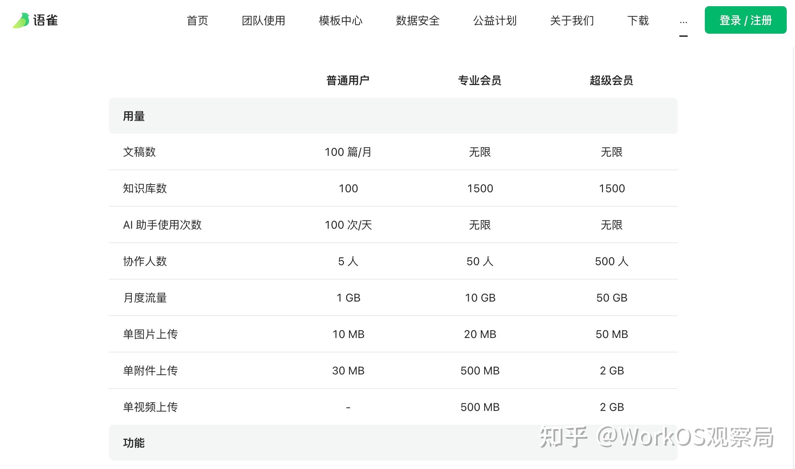The image size is (795, 469).
Task: Go to 模板中心 page
Action: tap(340, 21)
